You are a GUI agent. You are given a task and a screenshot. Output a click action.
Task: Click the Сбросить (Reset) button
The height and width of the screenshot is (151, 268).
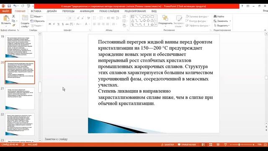click(37, 21)
